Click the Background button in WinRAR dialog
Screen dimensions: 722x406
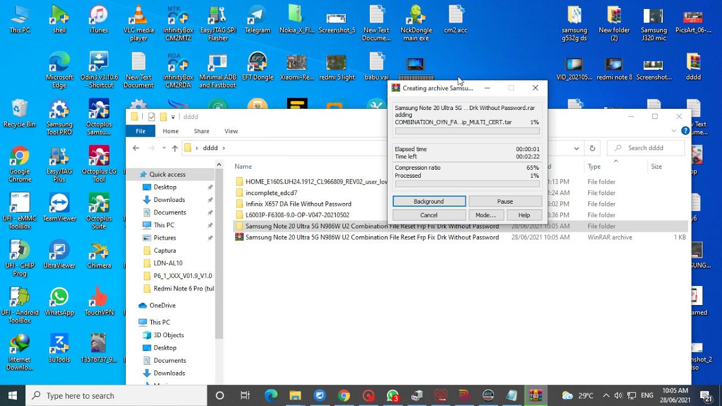tap(429, 201)
